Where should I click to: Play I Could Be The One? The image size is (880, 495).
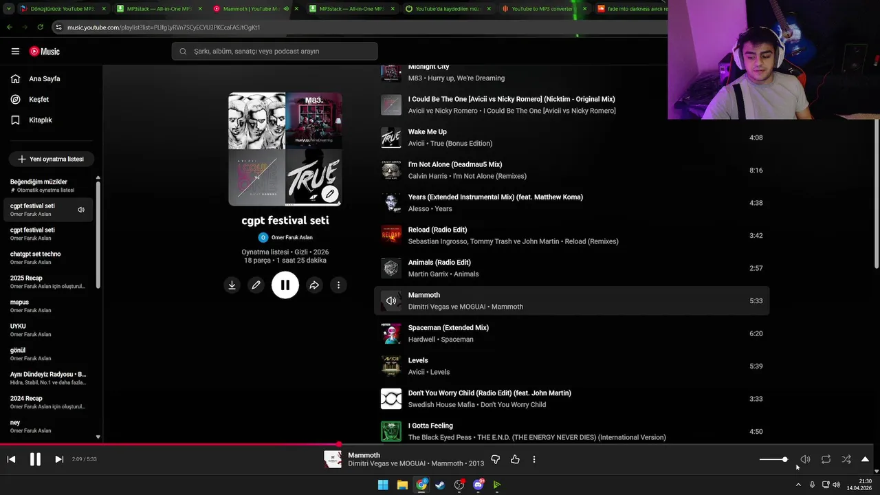[511, 100]
